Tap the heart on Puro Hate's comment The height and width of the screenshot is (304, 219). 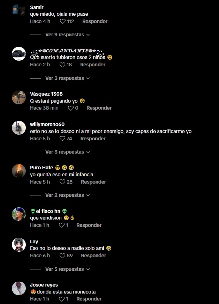(62, 182)
